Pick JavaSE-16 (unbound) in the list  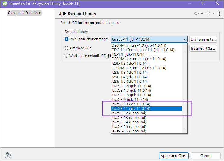147,131
